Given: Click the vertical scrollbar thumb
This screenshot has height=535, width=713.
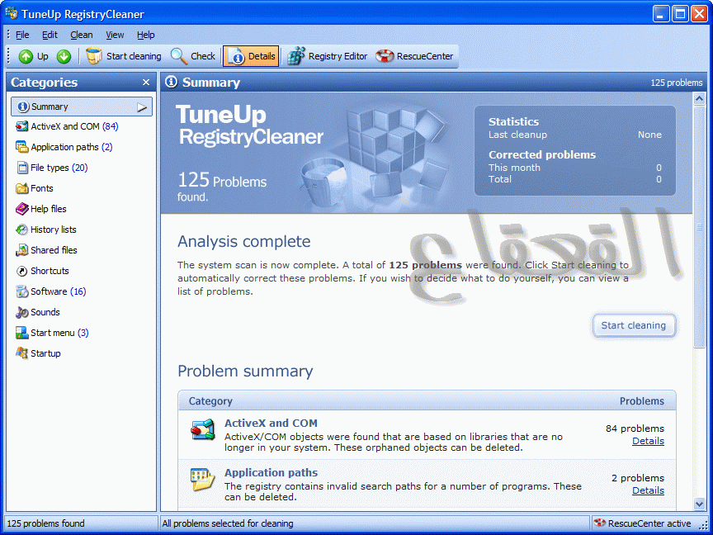Looking at the screenshot, I should (699, 226).
